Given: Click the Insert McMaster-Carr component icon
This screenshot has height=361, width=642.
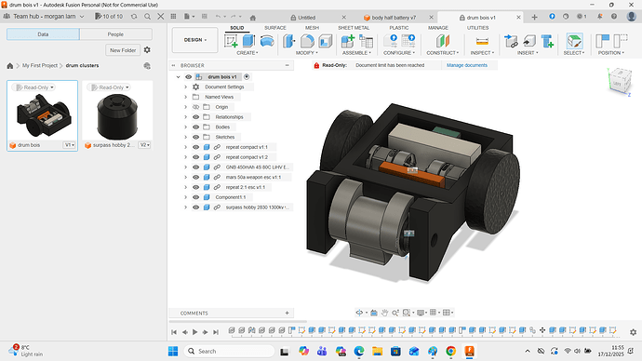Looking at the screenshot, I should (547, 41).
